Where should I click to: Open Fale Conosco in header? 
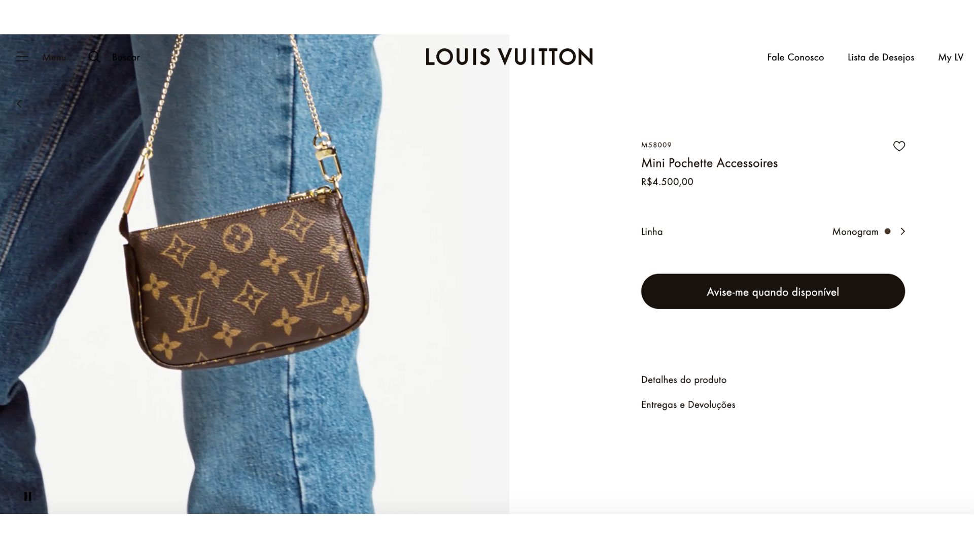795,57
